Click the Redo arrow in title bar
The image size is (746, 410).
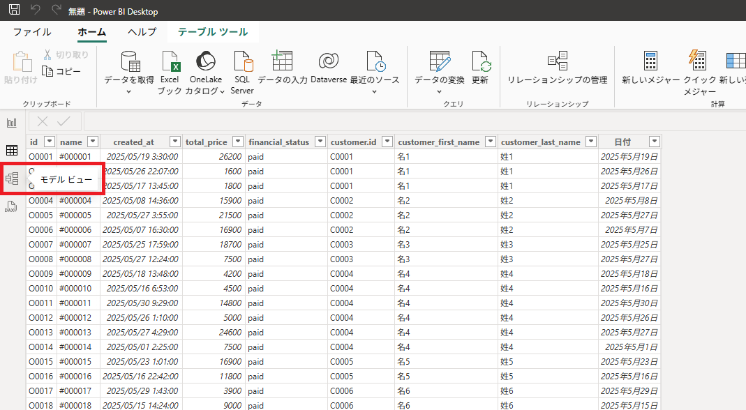[x=57, y=10]
